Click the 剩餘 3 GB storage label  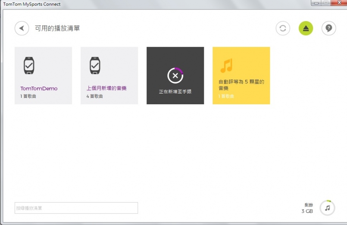[307, 209]
